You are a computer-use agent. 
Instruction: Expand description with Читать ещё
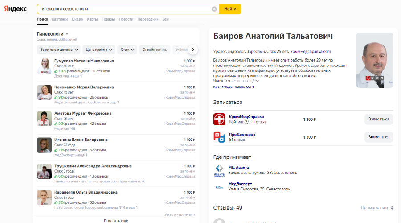coord(246,81)
